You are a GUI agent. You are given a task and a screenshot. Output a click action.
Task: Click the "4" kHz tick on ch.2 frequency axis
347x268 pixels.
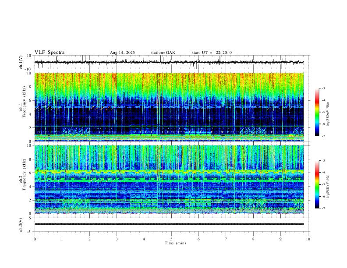31,187
